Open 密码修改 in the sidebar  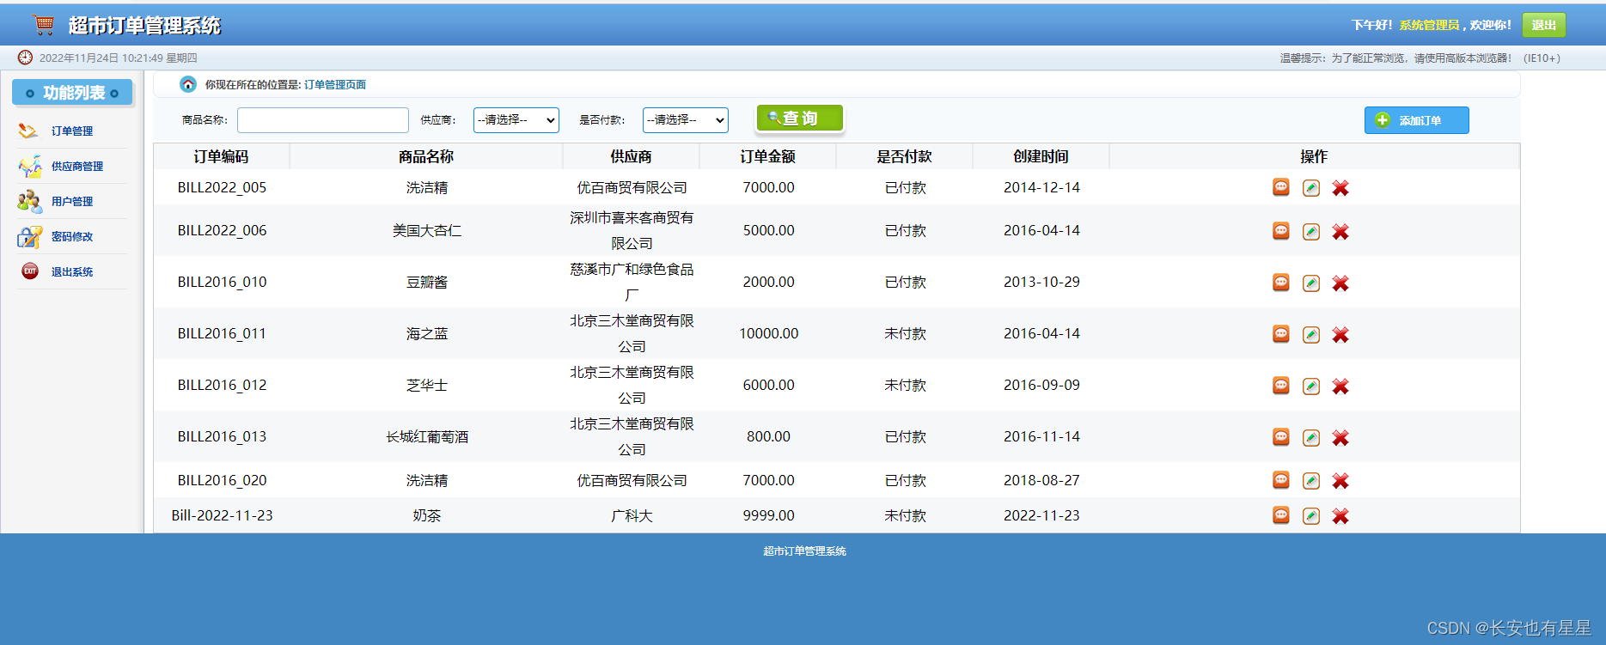click(x=71, y=236)
